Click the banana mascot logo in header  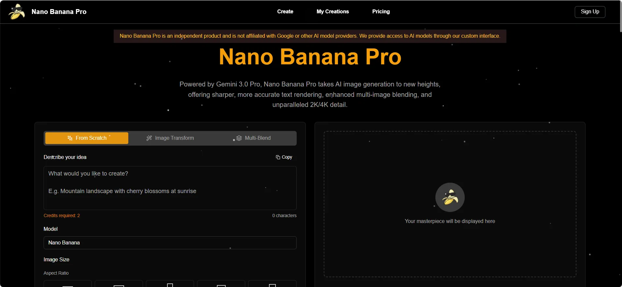[x=17, y=12]
